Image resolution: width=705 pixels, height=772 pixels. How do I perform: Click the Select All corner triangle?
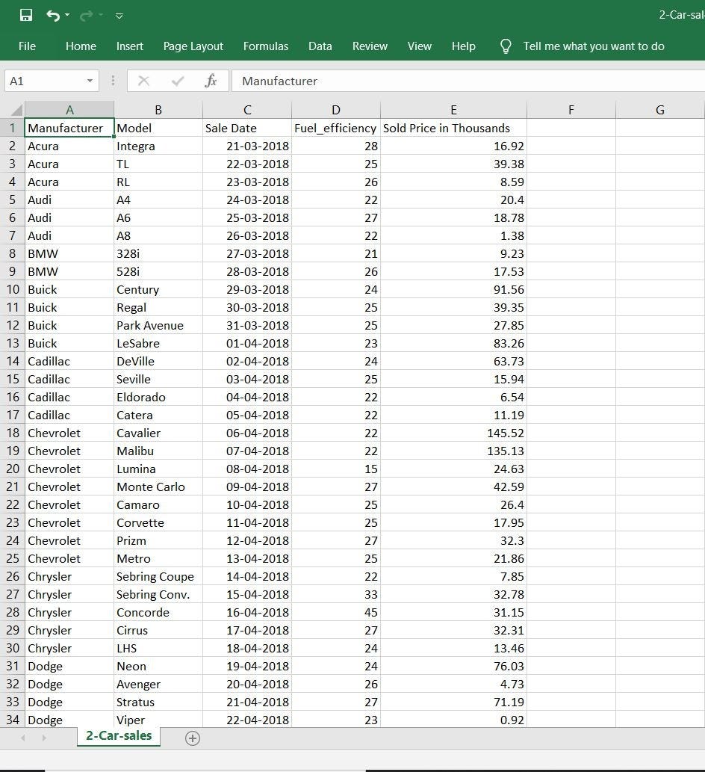click(16, 109)
